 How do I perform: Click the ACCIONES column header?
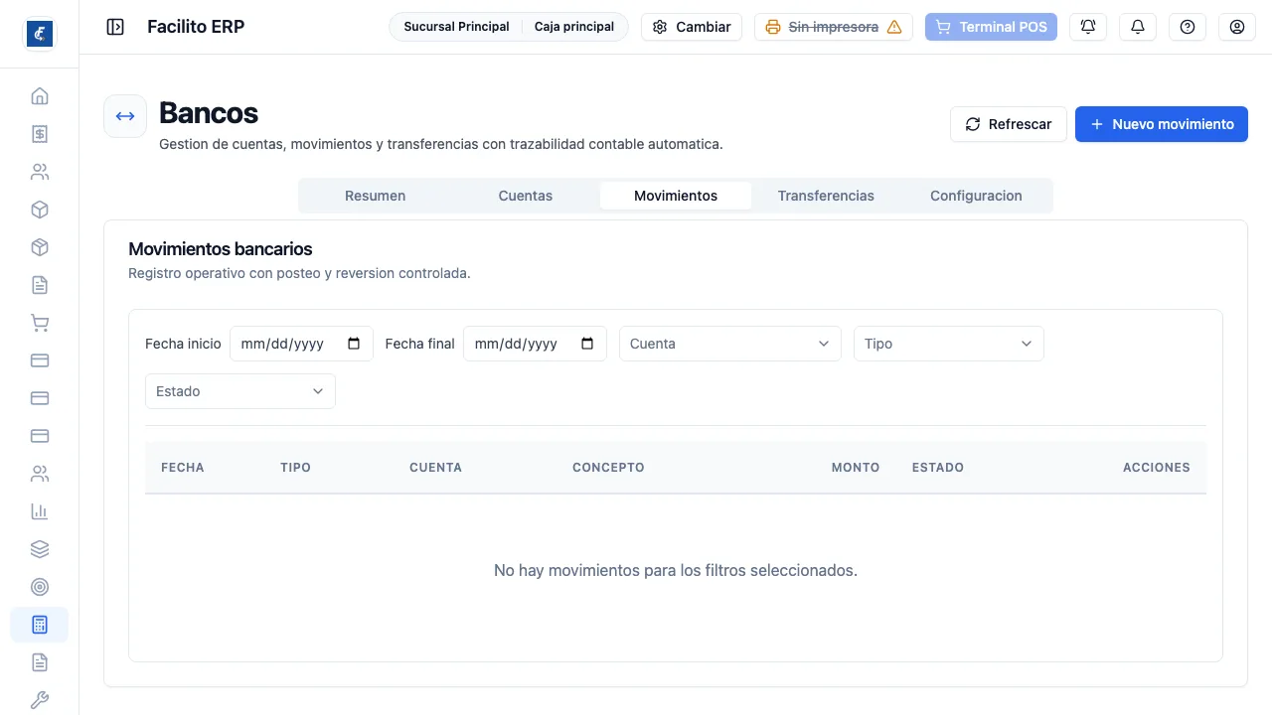[1157, 468]
